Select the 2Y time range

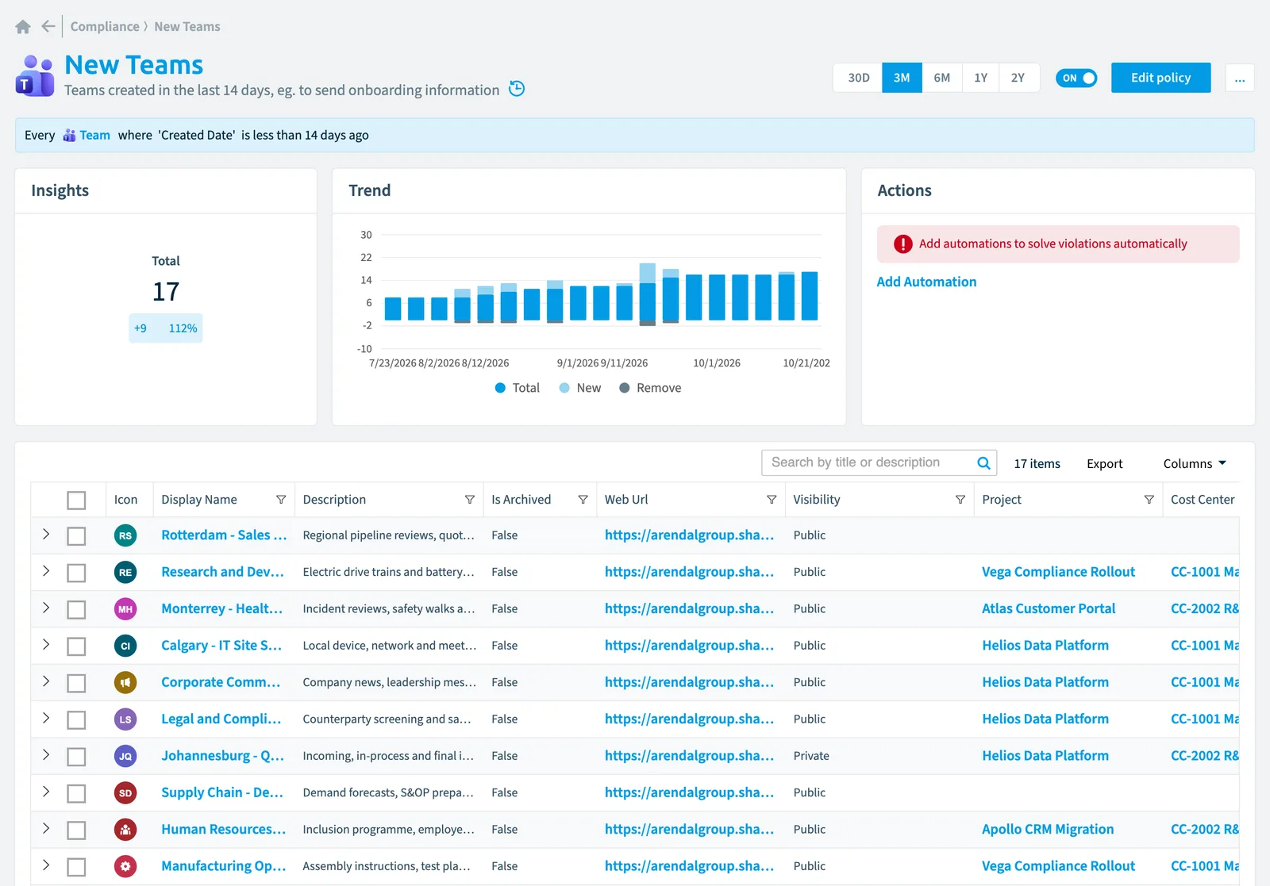1018,78
